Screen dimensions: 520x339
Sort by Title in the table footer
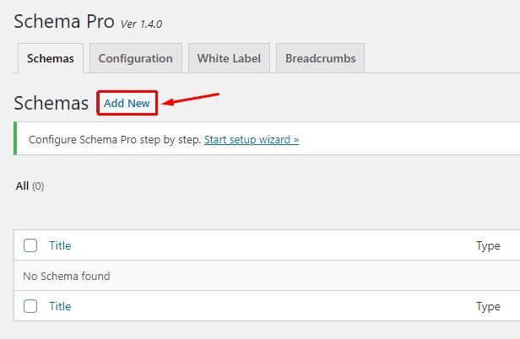pyautogui.click(x=60, y=307)
